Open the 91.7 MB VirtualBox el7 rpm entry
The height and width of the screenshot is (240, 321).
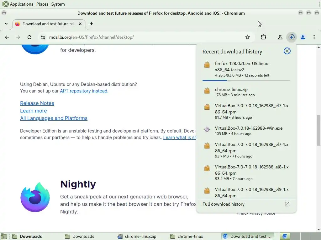(x=246, y=112)
